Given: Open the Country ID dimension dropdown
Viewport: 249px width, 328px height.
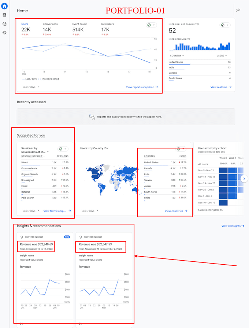Looking at the screenshot, I should point(101,148).
